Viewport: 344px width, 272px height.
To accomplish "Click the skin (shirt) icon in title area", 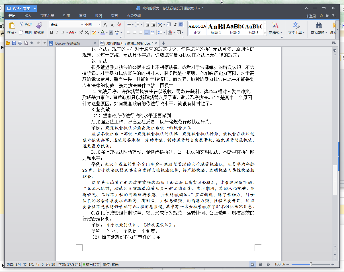I will 327,16.
